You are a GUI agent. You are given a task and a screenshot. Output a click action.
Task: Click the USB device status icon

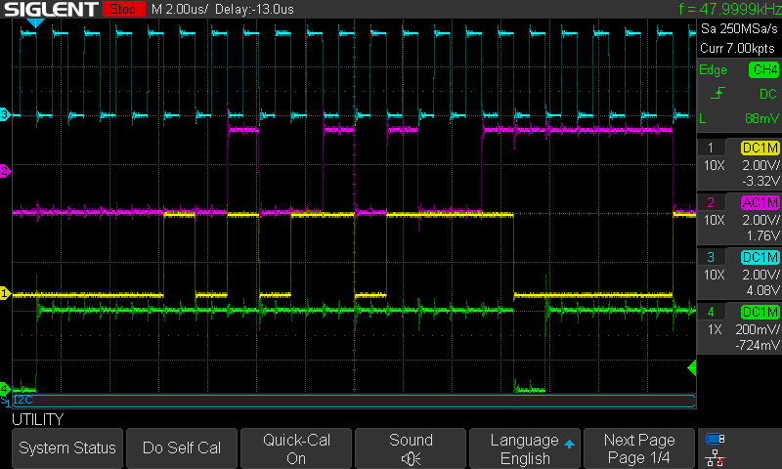pos(716,440)
